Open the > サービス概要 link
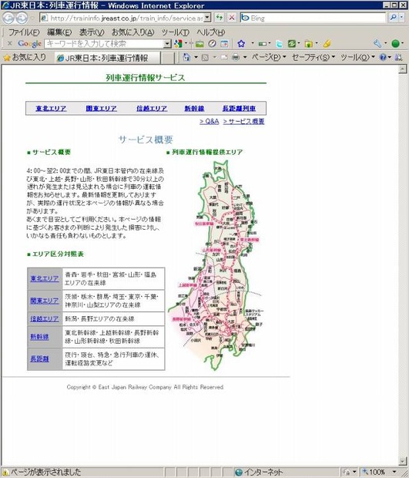The image size is (409, 478). 243,121
